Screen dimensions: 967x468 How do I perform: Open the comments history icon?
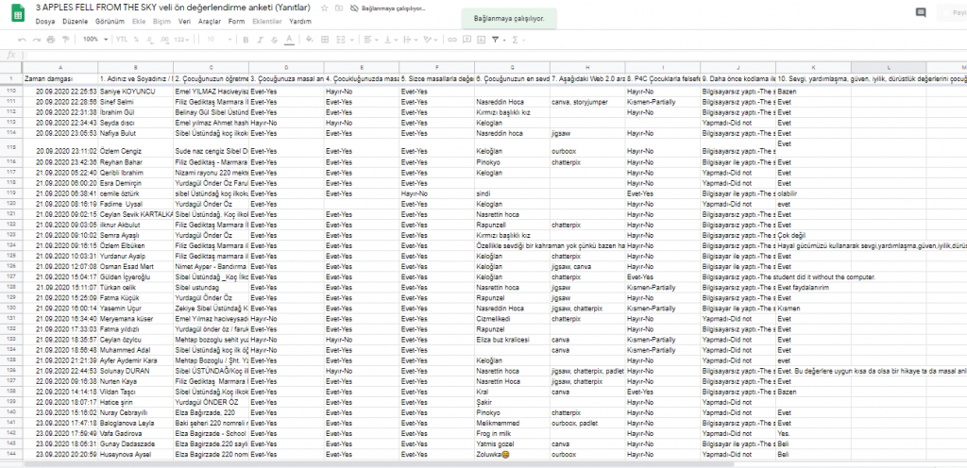point(921,12)
